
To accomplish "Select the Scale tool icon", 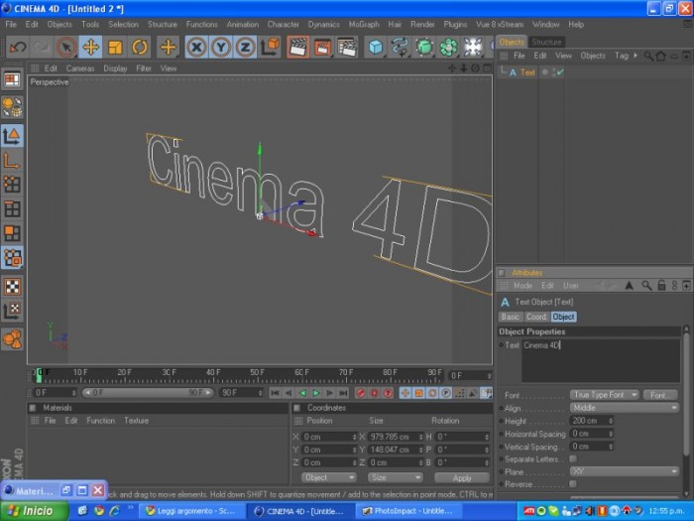I will point(115,47).
